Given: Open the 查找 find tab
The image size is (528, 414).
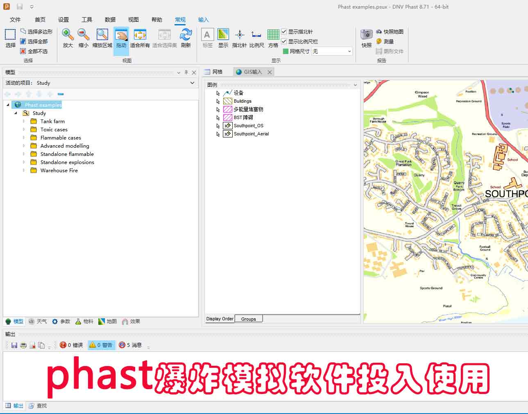Looking at the screenshot, I should tap(38, 406).
